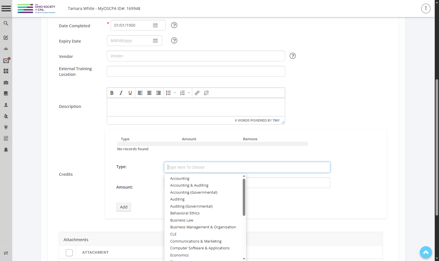Expand bullet list style dropdown arrow
Viewport: 439px width, 261px height.
tap(175, 93)
